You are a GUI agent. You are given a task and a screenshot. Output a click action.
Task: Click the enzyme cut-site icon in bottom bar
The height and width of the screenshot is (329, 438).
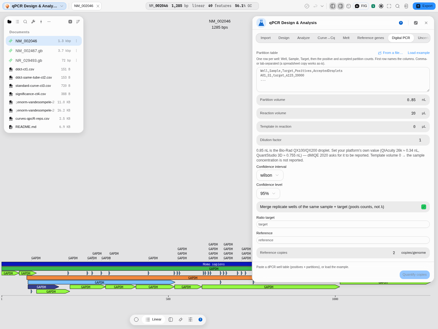[181, 320]
